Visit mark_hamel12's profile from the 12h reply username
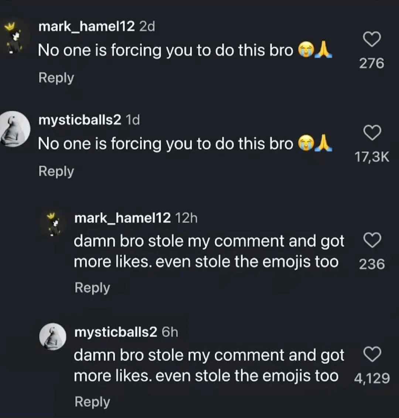This screenshot has width=399, height=418. coord(122,218)
